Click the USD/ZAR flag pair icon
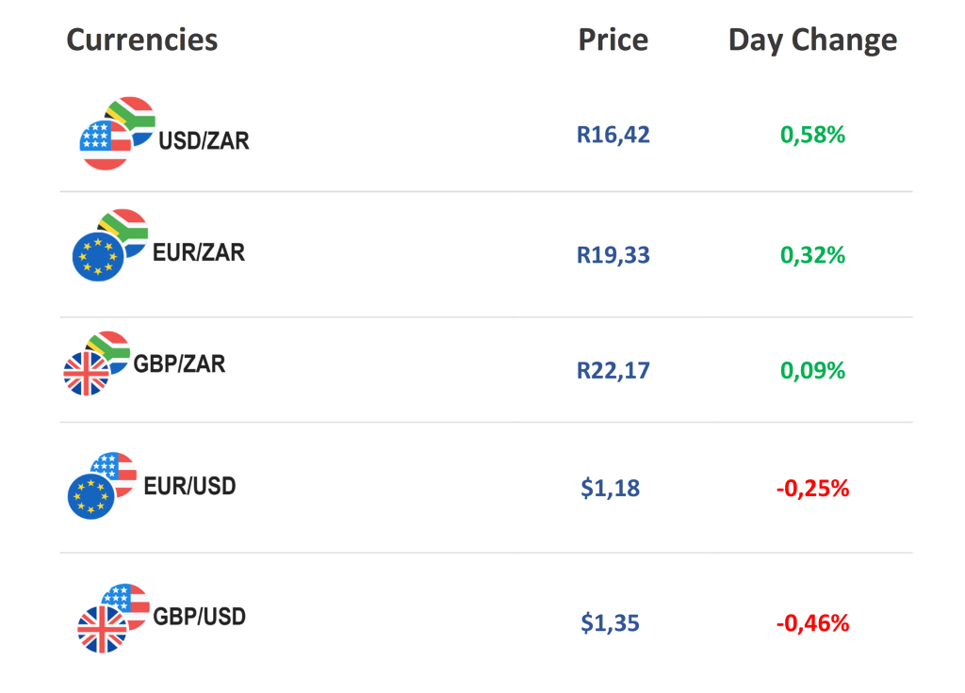 pyautogui.click(x=118, y=134)
